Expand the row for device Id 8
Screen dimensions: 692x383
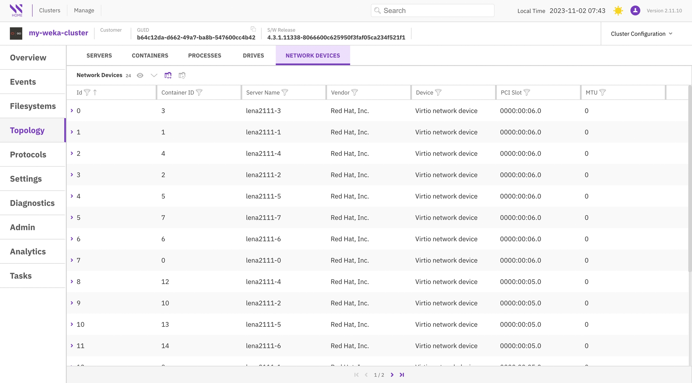[x=72, y=281]
